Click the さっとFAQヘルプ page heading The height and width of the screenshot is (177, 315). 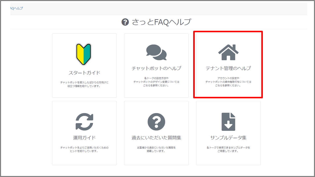[x=161, y=22]
